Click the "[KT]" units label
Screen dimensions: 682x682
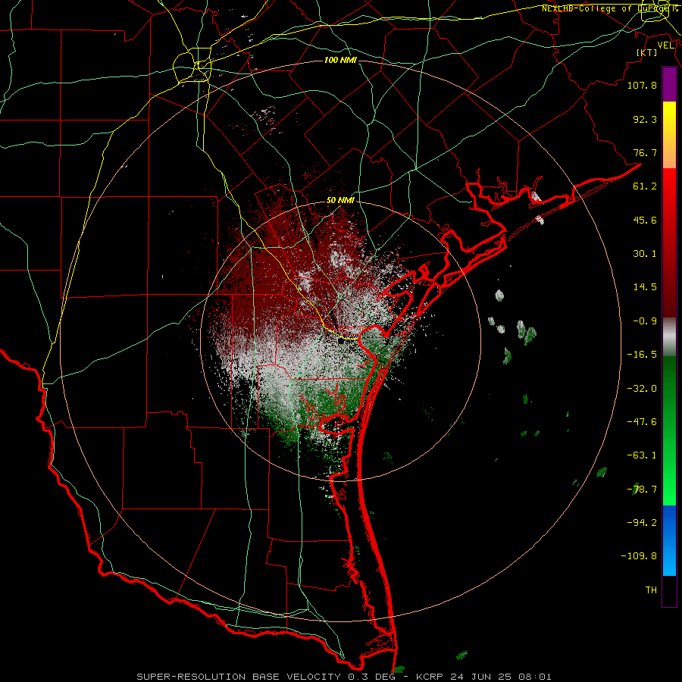tap(647, 52)
